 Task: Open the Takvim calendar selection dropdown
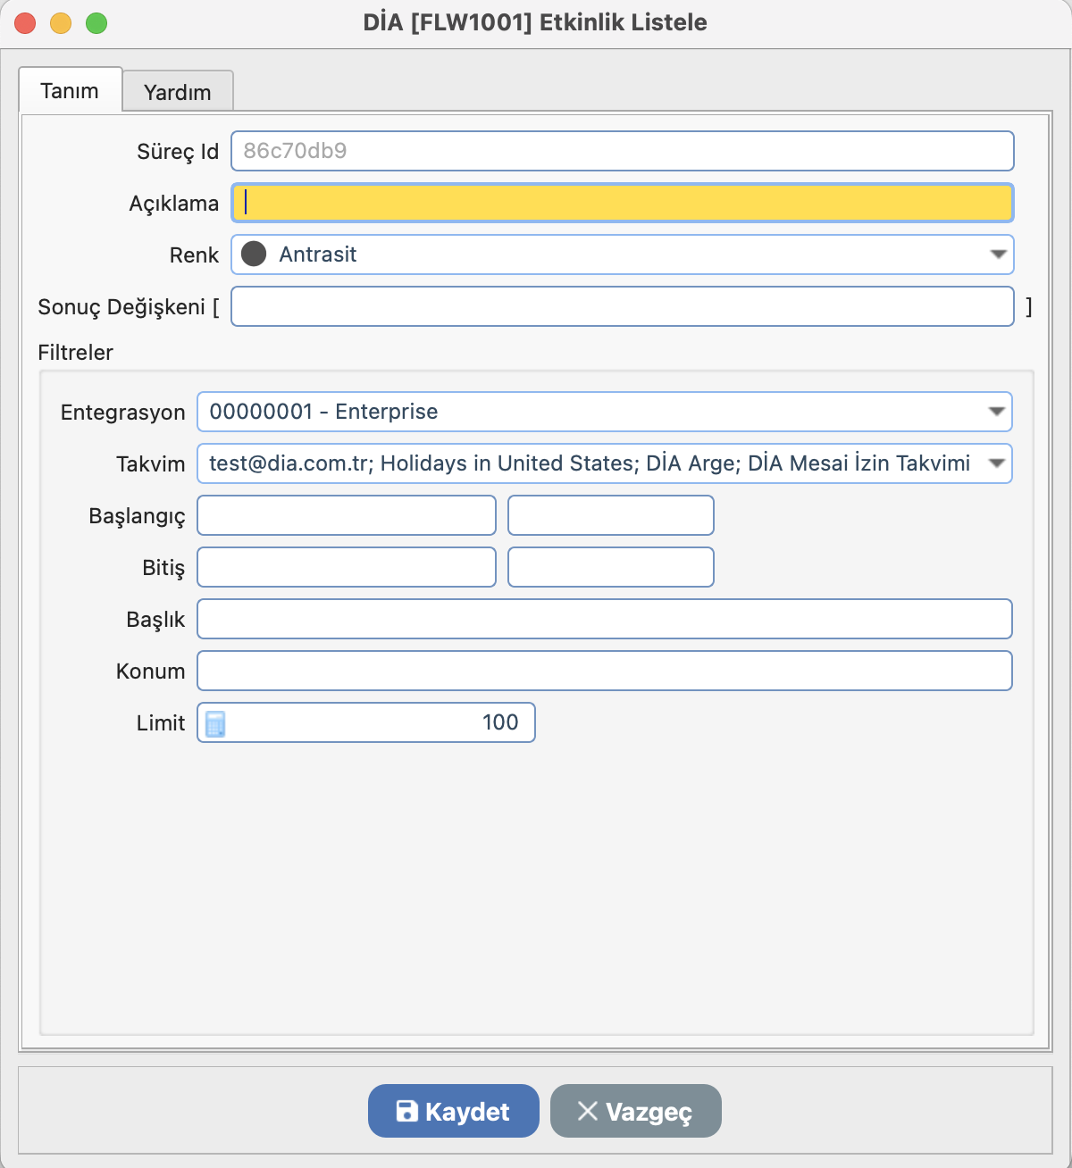[x=996, y=463]
